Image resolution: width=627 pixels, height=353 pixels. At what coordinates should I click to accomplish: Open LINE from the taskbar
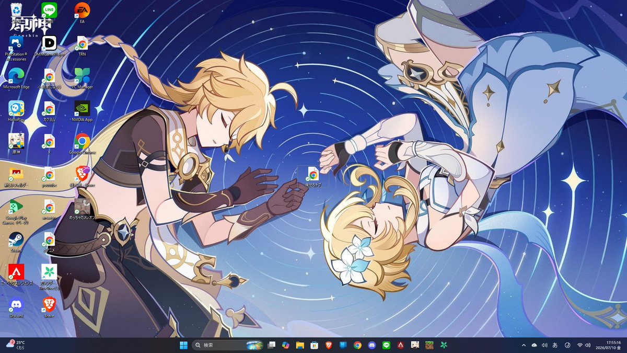click(386, 345)
